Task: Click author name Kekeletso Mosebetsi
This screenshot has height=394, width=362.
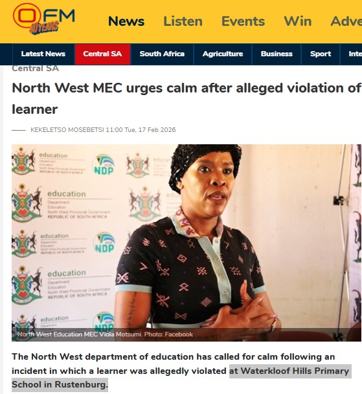Action: pos(67,130)
